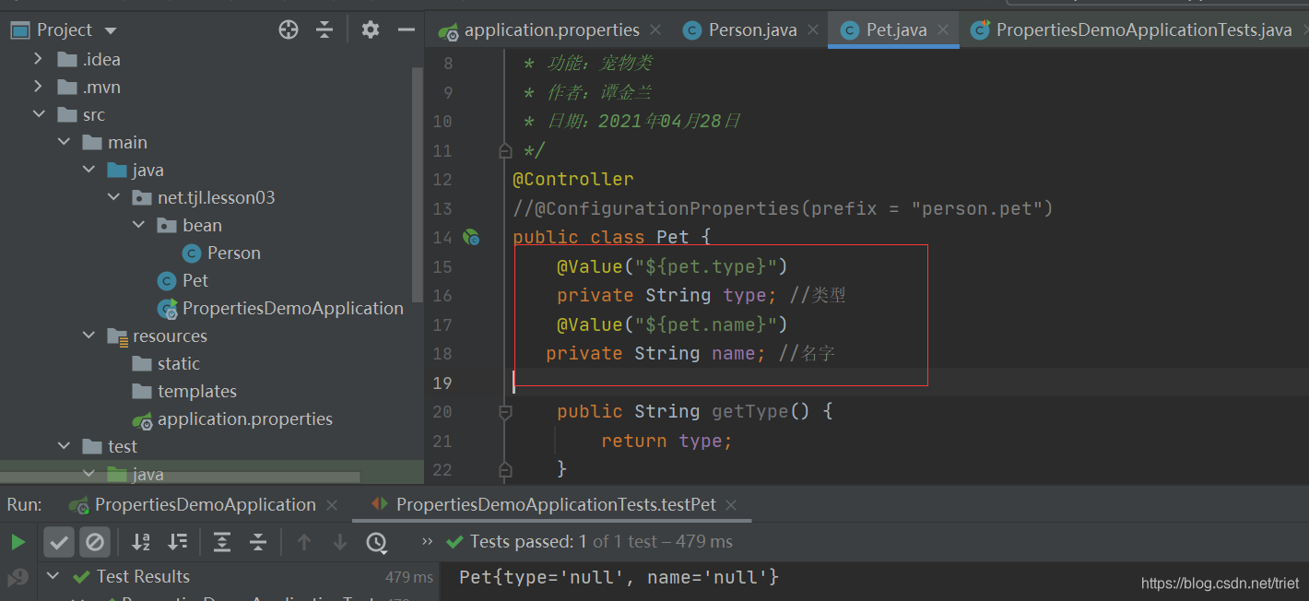
Task: Collapse the bean package
Action: (x=138, y=225)
